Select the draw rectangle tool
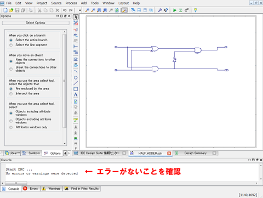Viewport: 263px width, 198px height. tap(76, 89)
